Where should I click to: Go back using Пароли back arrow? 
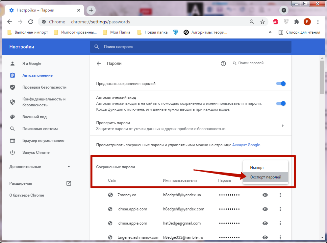[99, 64]
